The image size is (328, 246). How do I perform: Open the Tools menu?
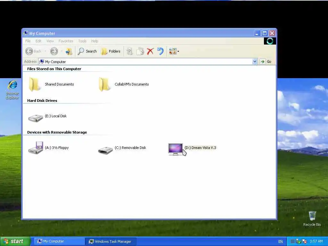pos(82,41)
